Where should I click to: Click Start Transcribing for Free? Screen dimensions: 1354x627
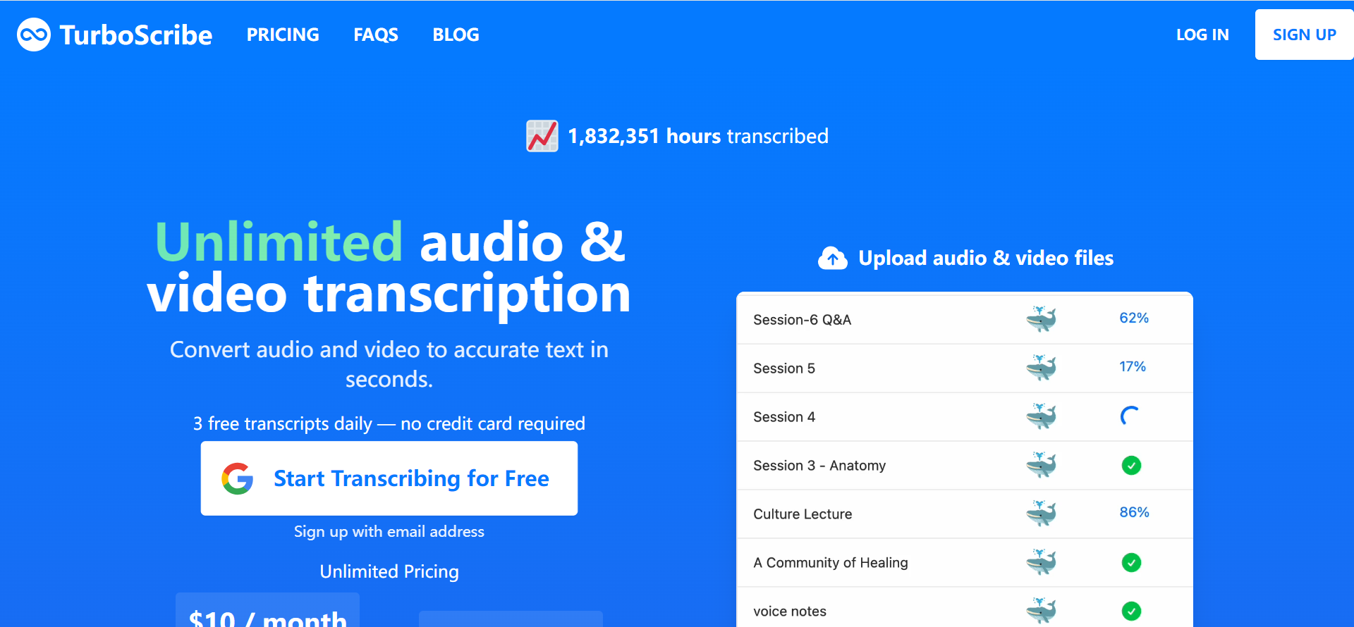click(389, 478)
